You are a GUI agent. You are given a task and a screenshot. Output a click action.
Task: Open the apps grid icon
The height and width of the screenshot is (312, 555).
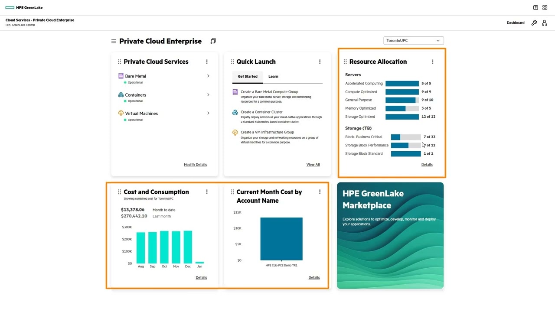point(545,7)
